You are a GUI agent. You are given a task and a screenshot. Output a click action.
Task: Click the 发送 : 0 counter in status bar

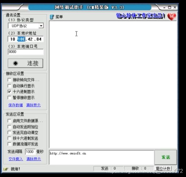[x=108, y=168]
